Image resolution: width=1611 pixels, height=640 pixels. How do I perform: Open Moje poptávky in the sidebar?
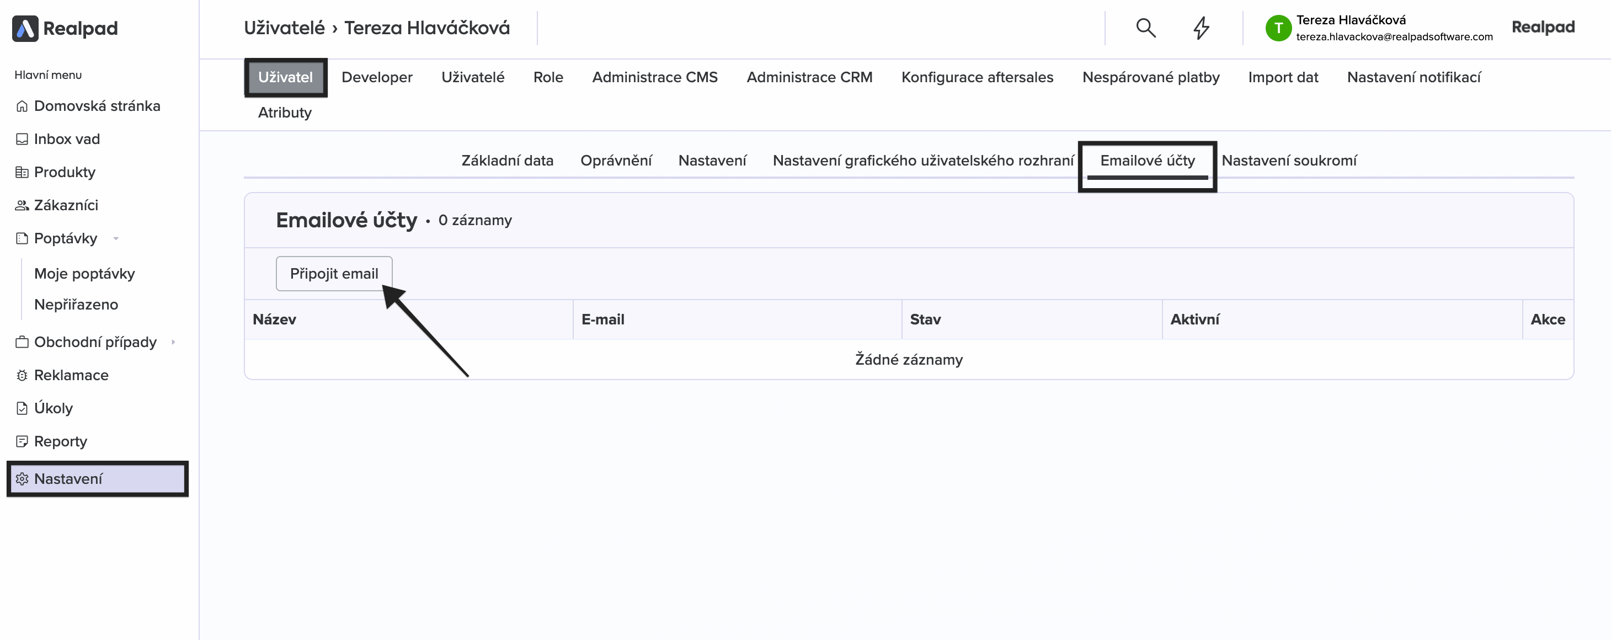pyautogui.click(x=84, y=274)
